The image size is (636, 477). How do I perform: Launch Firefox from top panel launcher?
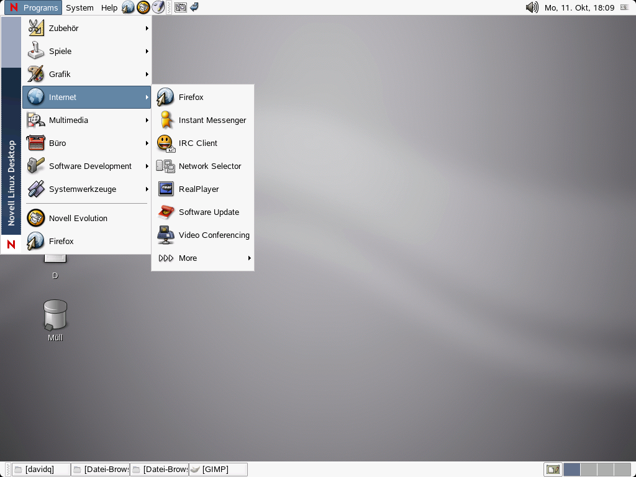[x=128, y=7]
